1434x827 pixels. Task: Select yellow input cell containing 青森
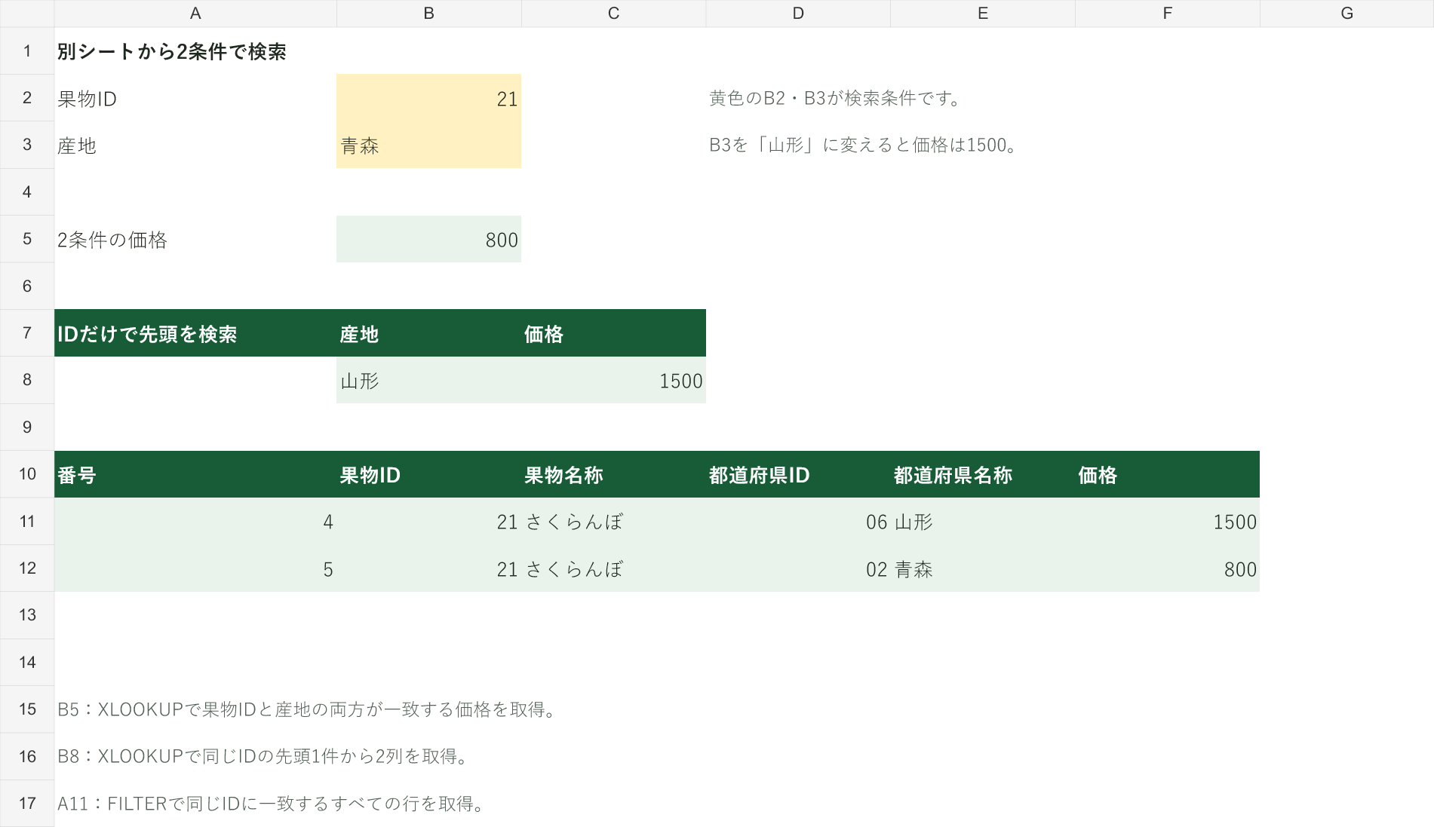(x=428, y=145)
